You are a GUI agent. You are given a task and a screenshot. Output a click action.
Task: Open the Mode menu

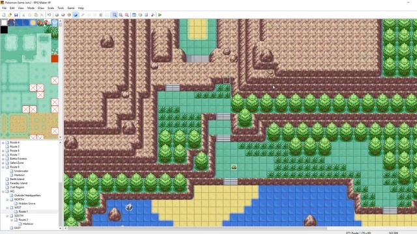click(x=31, y=8)
